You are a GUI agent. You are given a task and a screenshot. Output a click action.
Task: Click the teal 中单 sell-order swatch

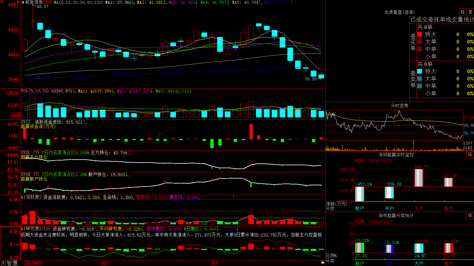[419, 86]
